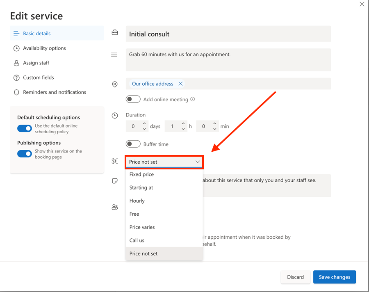Toggle the Buffer time switch
The width and height of the screenshot is (369, 292).
tap(133, 144)
